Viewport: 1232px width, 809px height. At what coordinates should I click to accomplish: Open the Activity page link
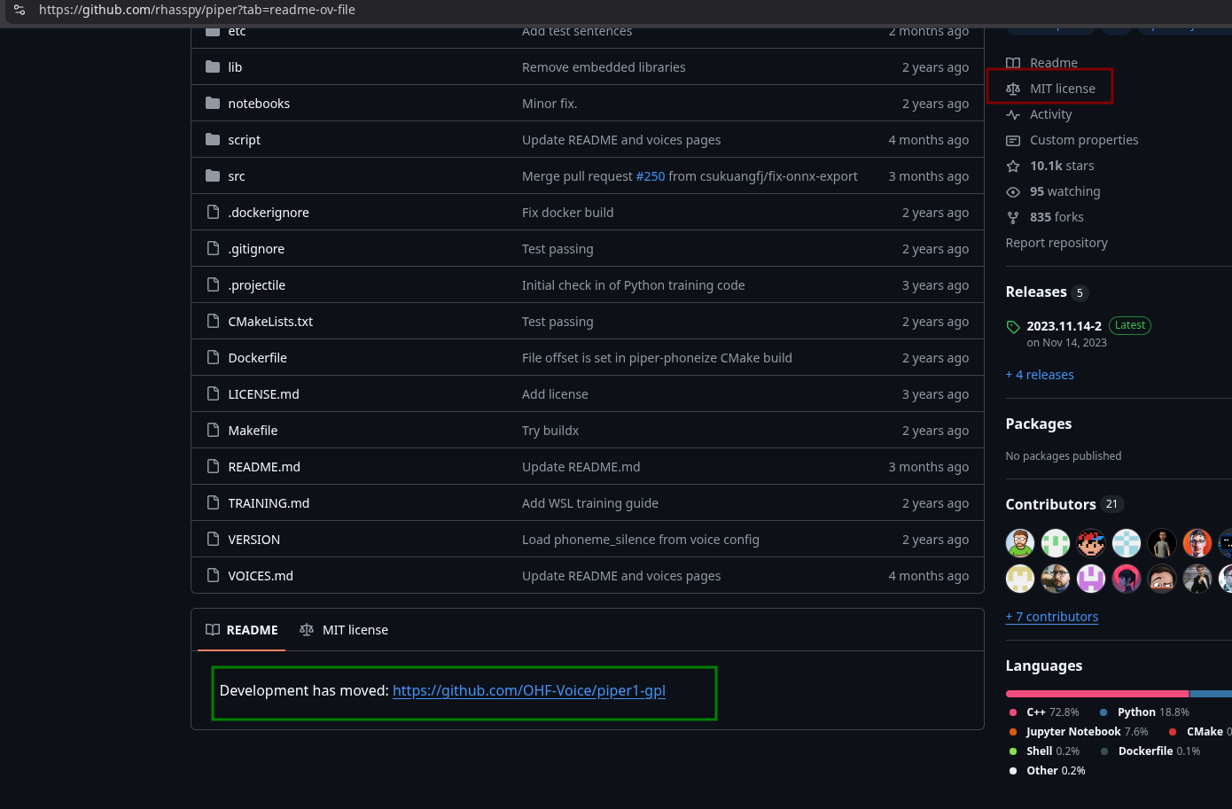[1051, 114]
